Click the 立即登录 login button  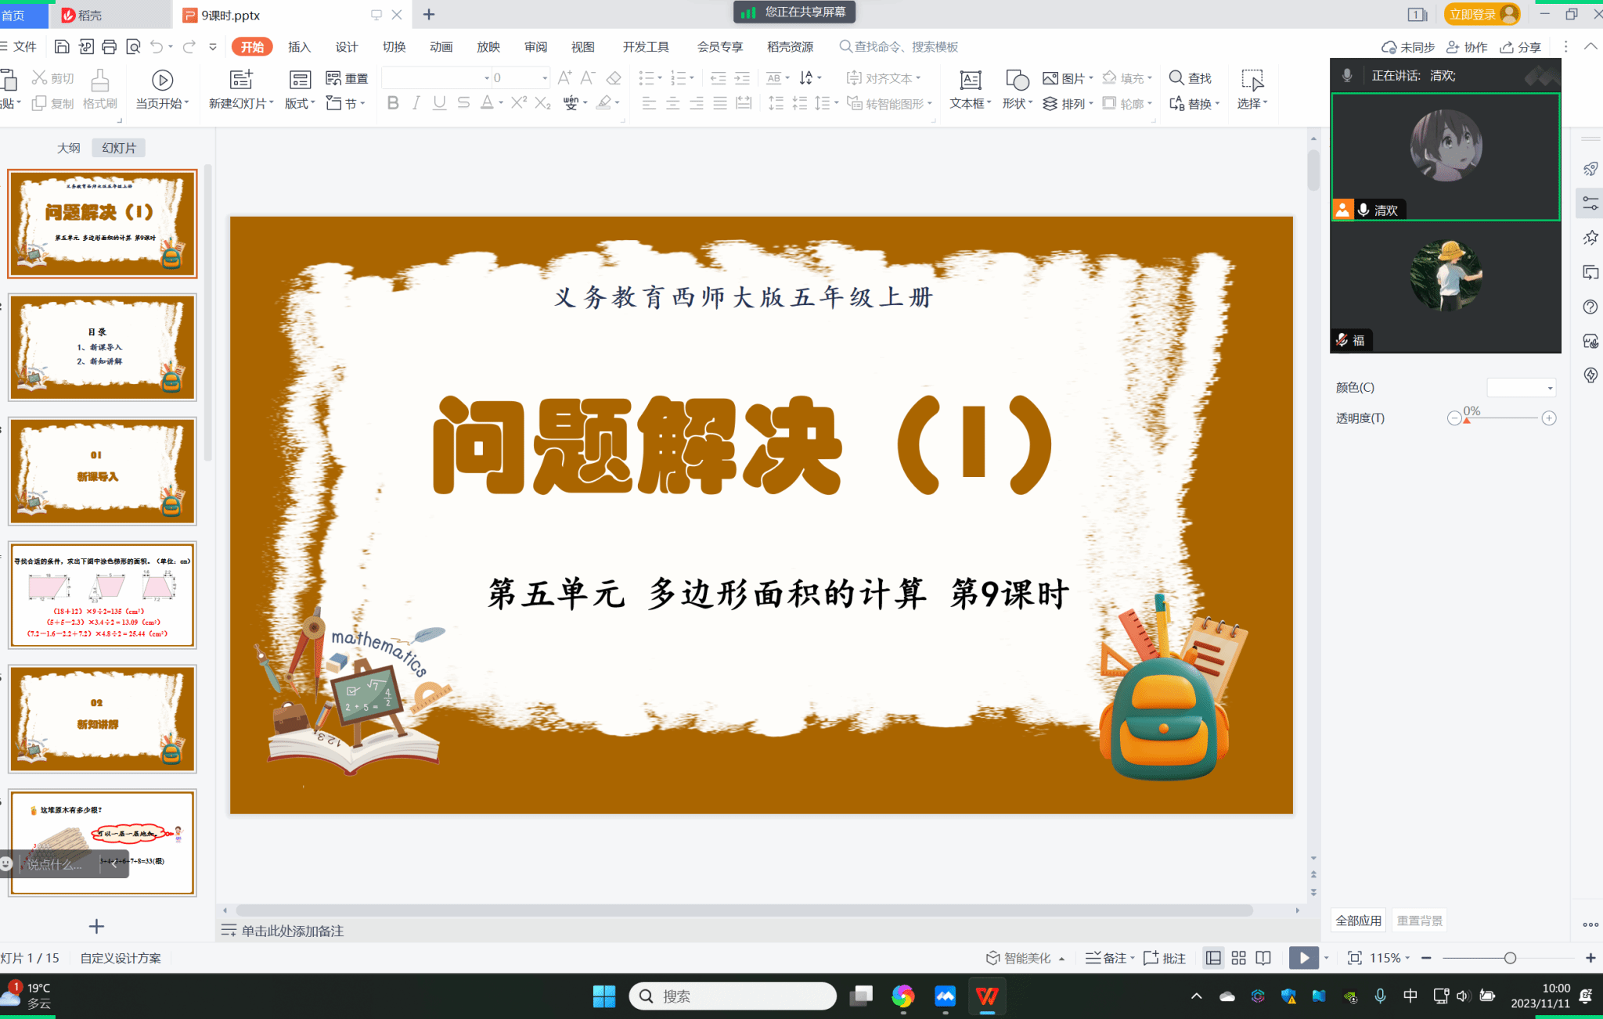(x=1472, y=14)
